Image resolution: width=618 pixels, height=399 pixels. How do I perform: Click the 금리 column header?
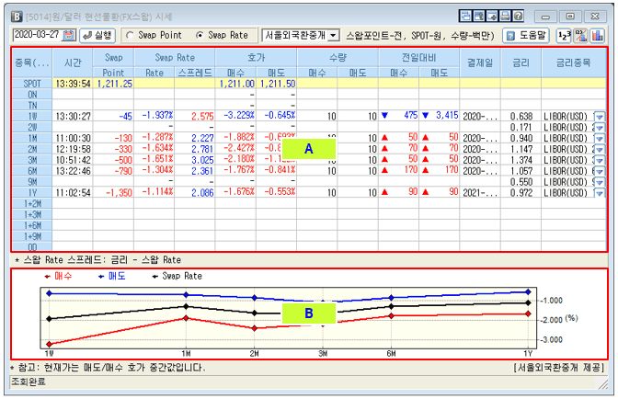(521, 63)
